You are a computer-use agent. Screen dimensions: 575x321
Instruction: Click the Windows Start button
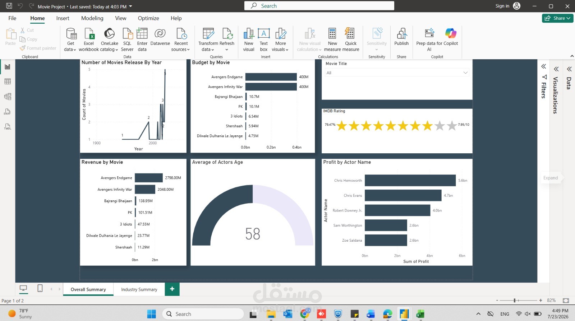pyautogui.click(x=152, y=314)
